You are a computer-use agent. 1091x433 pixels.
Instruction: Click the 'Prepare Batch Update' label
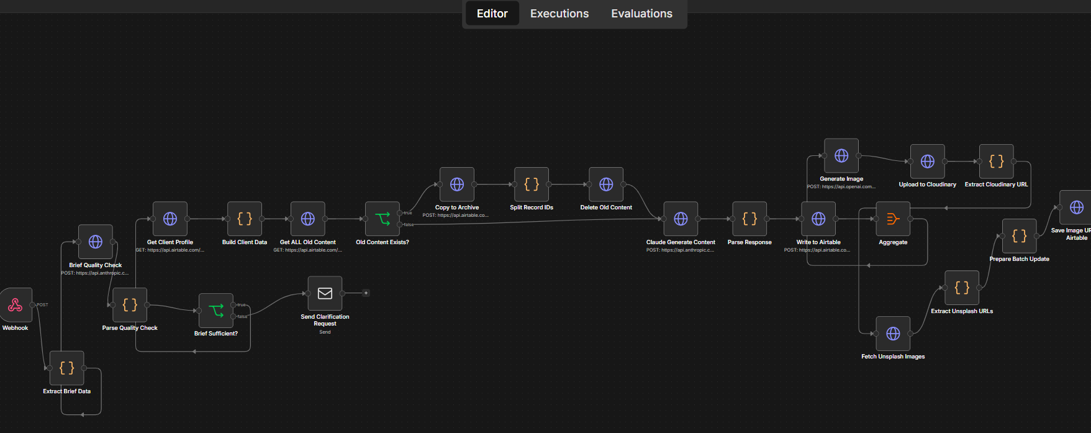[1020, 259]
